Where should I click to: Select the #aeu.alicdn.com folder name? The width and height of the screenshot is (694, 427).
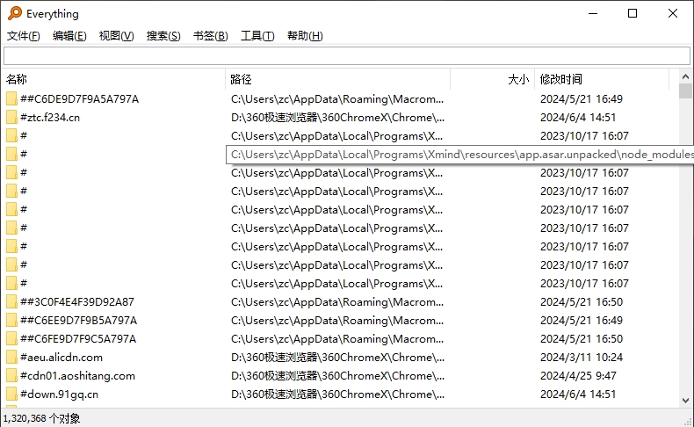(61, 357)
